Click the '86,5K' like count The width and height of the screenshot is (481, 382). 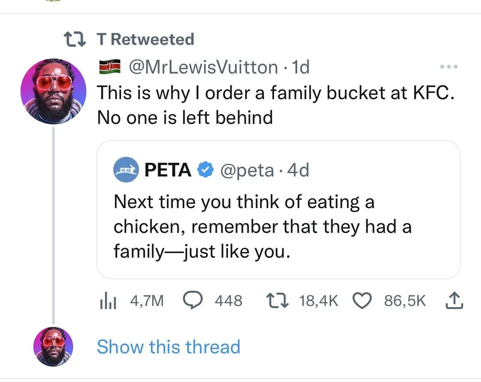pyautogui.click(x=405, y=300)
